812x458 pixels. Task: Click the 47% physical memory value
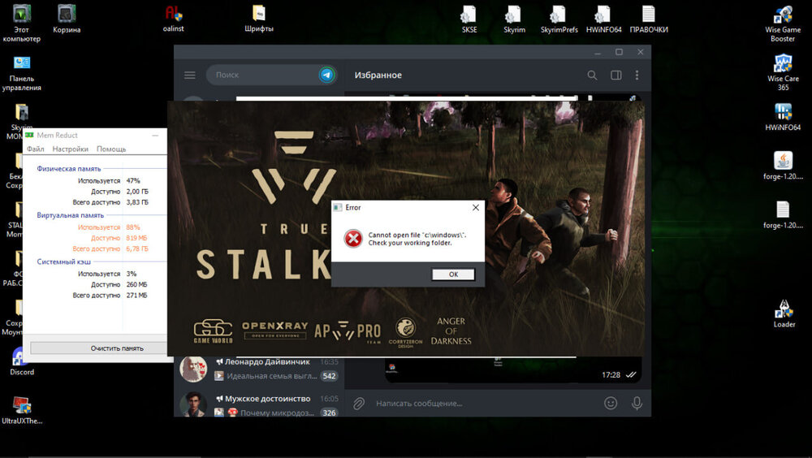pos(133,181)
